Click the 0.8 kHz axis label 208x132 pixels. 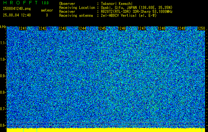(3, 92)
